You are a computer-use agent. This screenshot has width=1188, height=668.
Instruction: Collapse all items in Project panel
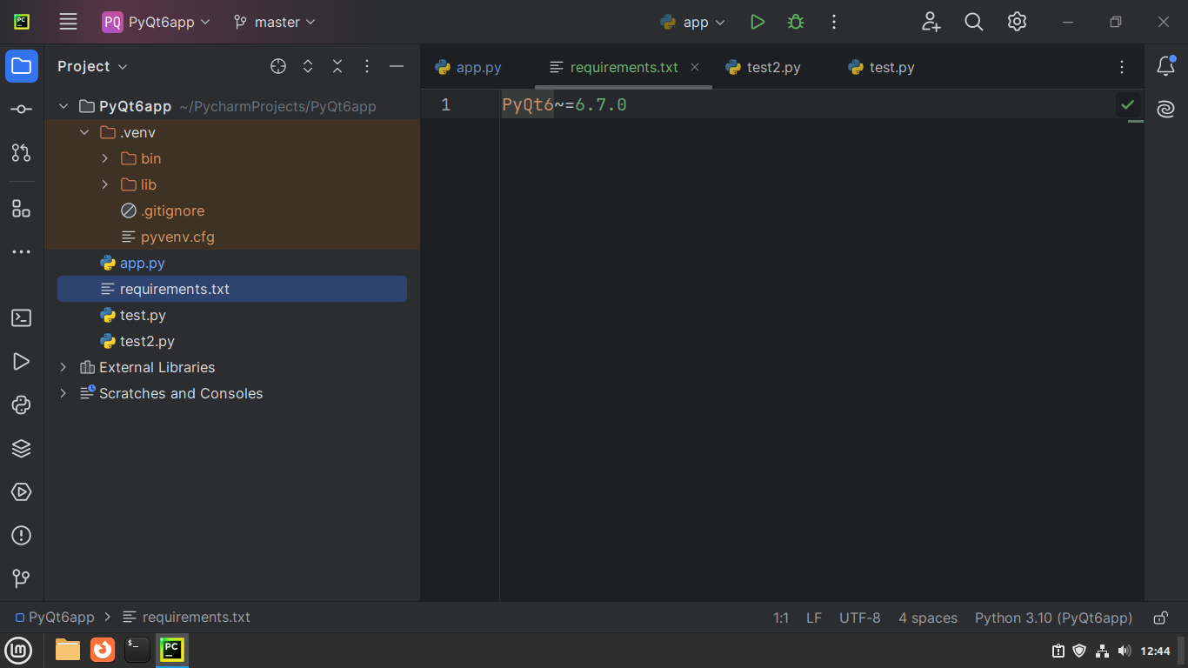[x=337, y=66]
